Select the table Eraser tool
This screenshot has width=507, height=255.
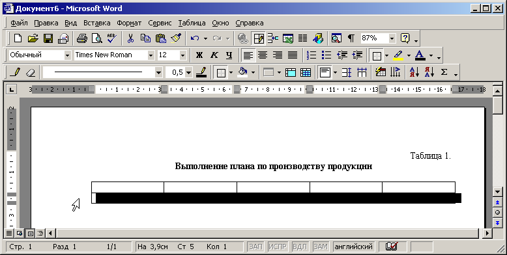click(x=30, y=72)
